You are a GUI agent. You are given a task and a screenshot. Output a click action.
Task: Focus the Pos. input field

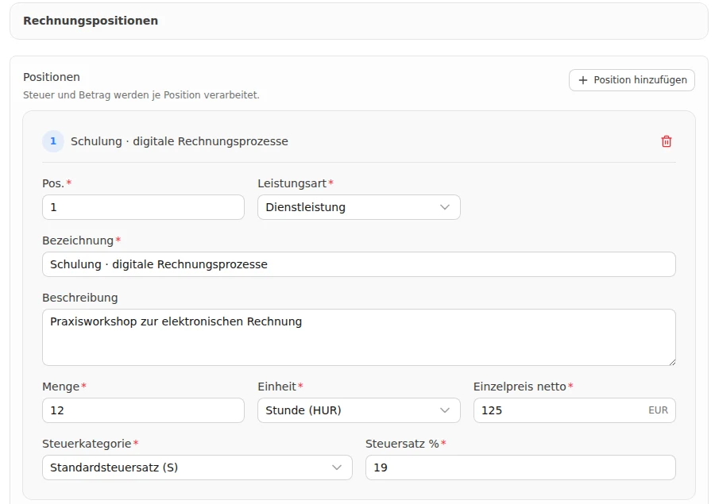(143, 207)
